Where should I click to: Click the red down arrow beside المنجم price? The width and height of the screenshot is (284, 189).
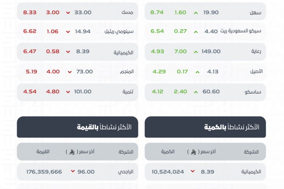click(x=70, y=72)
